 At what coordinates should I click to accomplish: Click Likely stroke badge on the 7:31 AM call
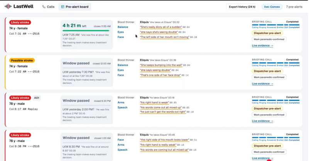(20, 22)
